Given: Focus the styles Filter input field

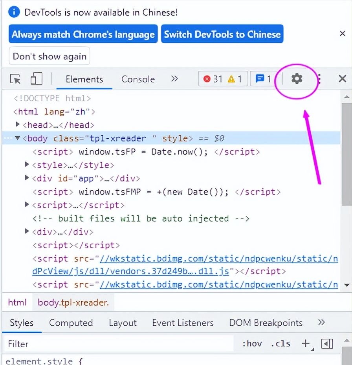Looking at the screenshot, I should (118, 344).
